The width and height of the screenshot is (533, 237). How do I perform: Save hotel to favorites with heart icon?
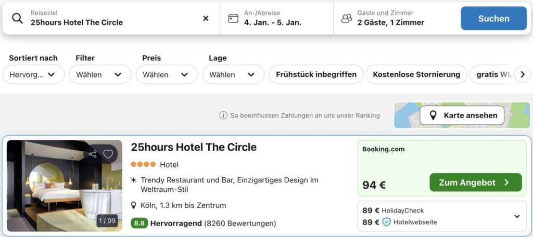click(108, 154)
